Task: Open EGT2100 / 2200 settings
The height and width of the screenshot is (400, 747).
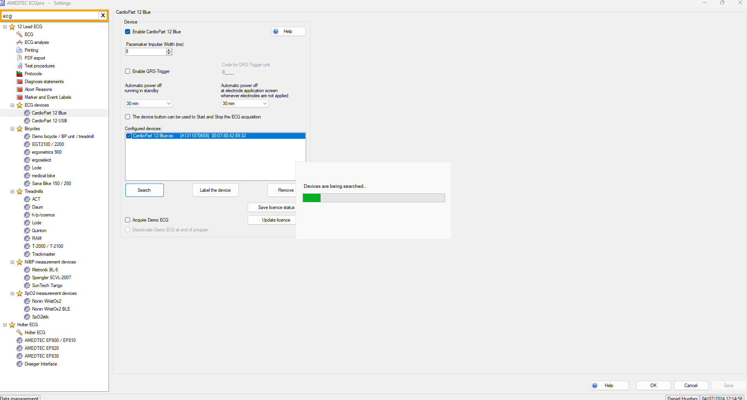Action: [48, 144]
